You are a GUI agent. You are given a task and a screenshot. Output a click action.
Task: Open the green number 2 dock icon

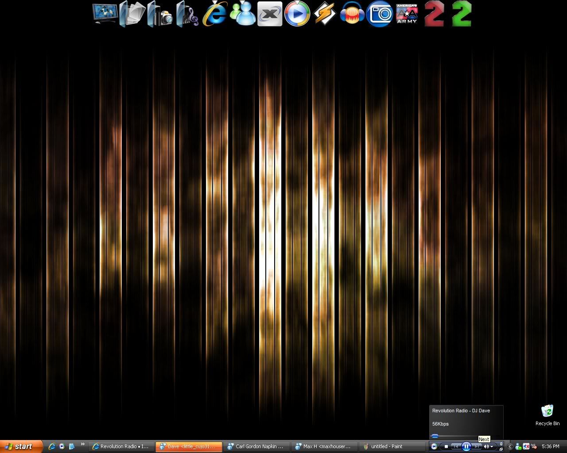(x=462, y=14)
